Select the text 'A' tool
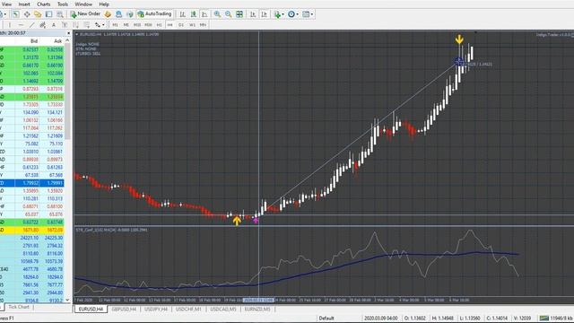574x323 pixels. (x=54, y=25)
